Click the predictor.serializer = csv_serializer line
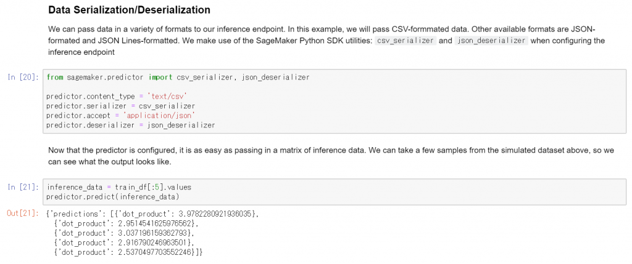The height and width of the screenshot is (264, 632). [x=121, y=106]
